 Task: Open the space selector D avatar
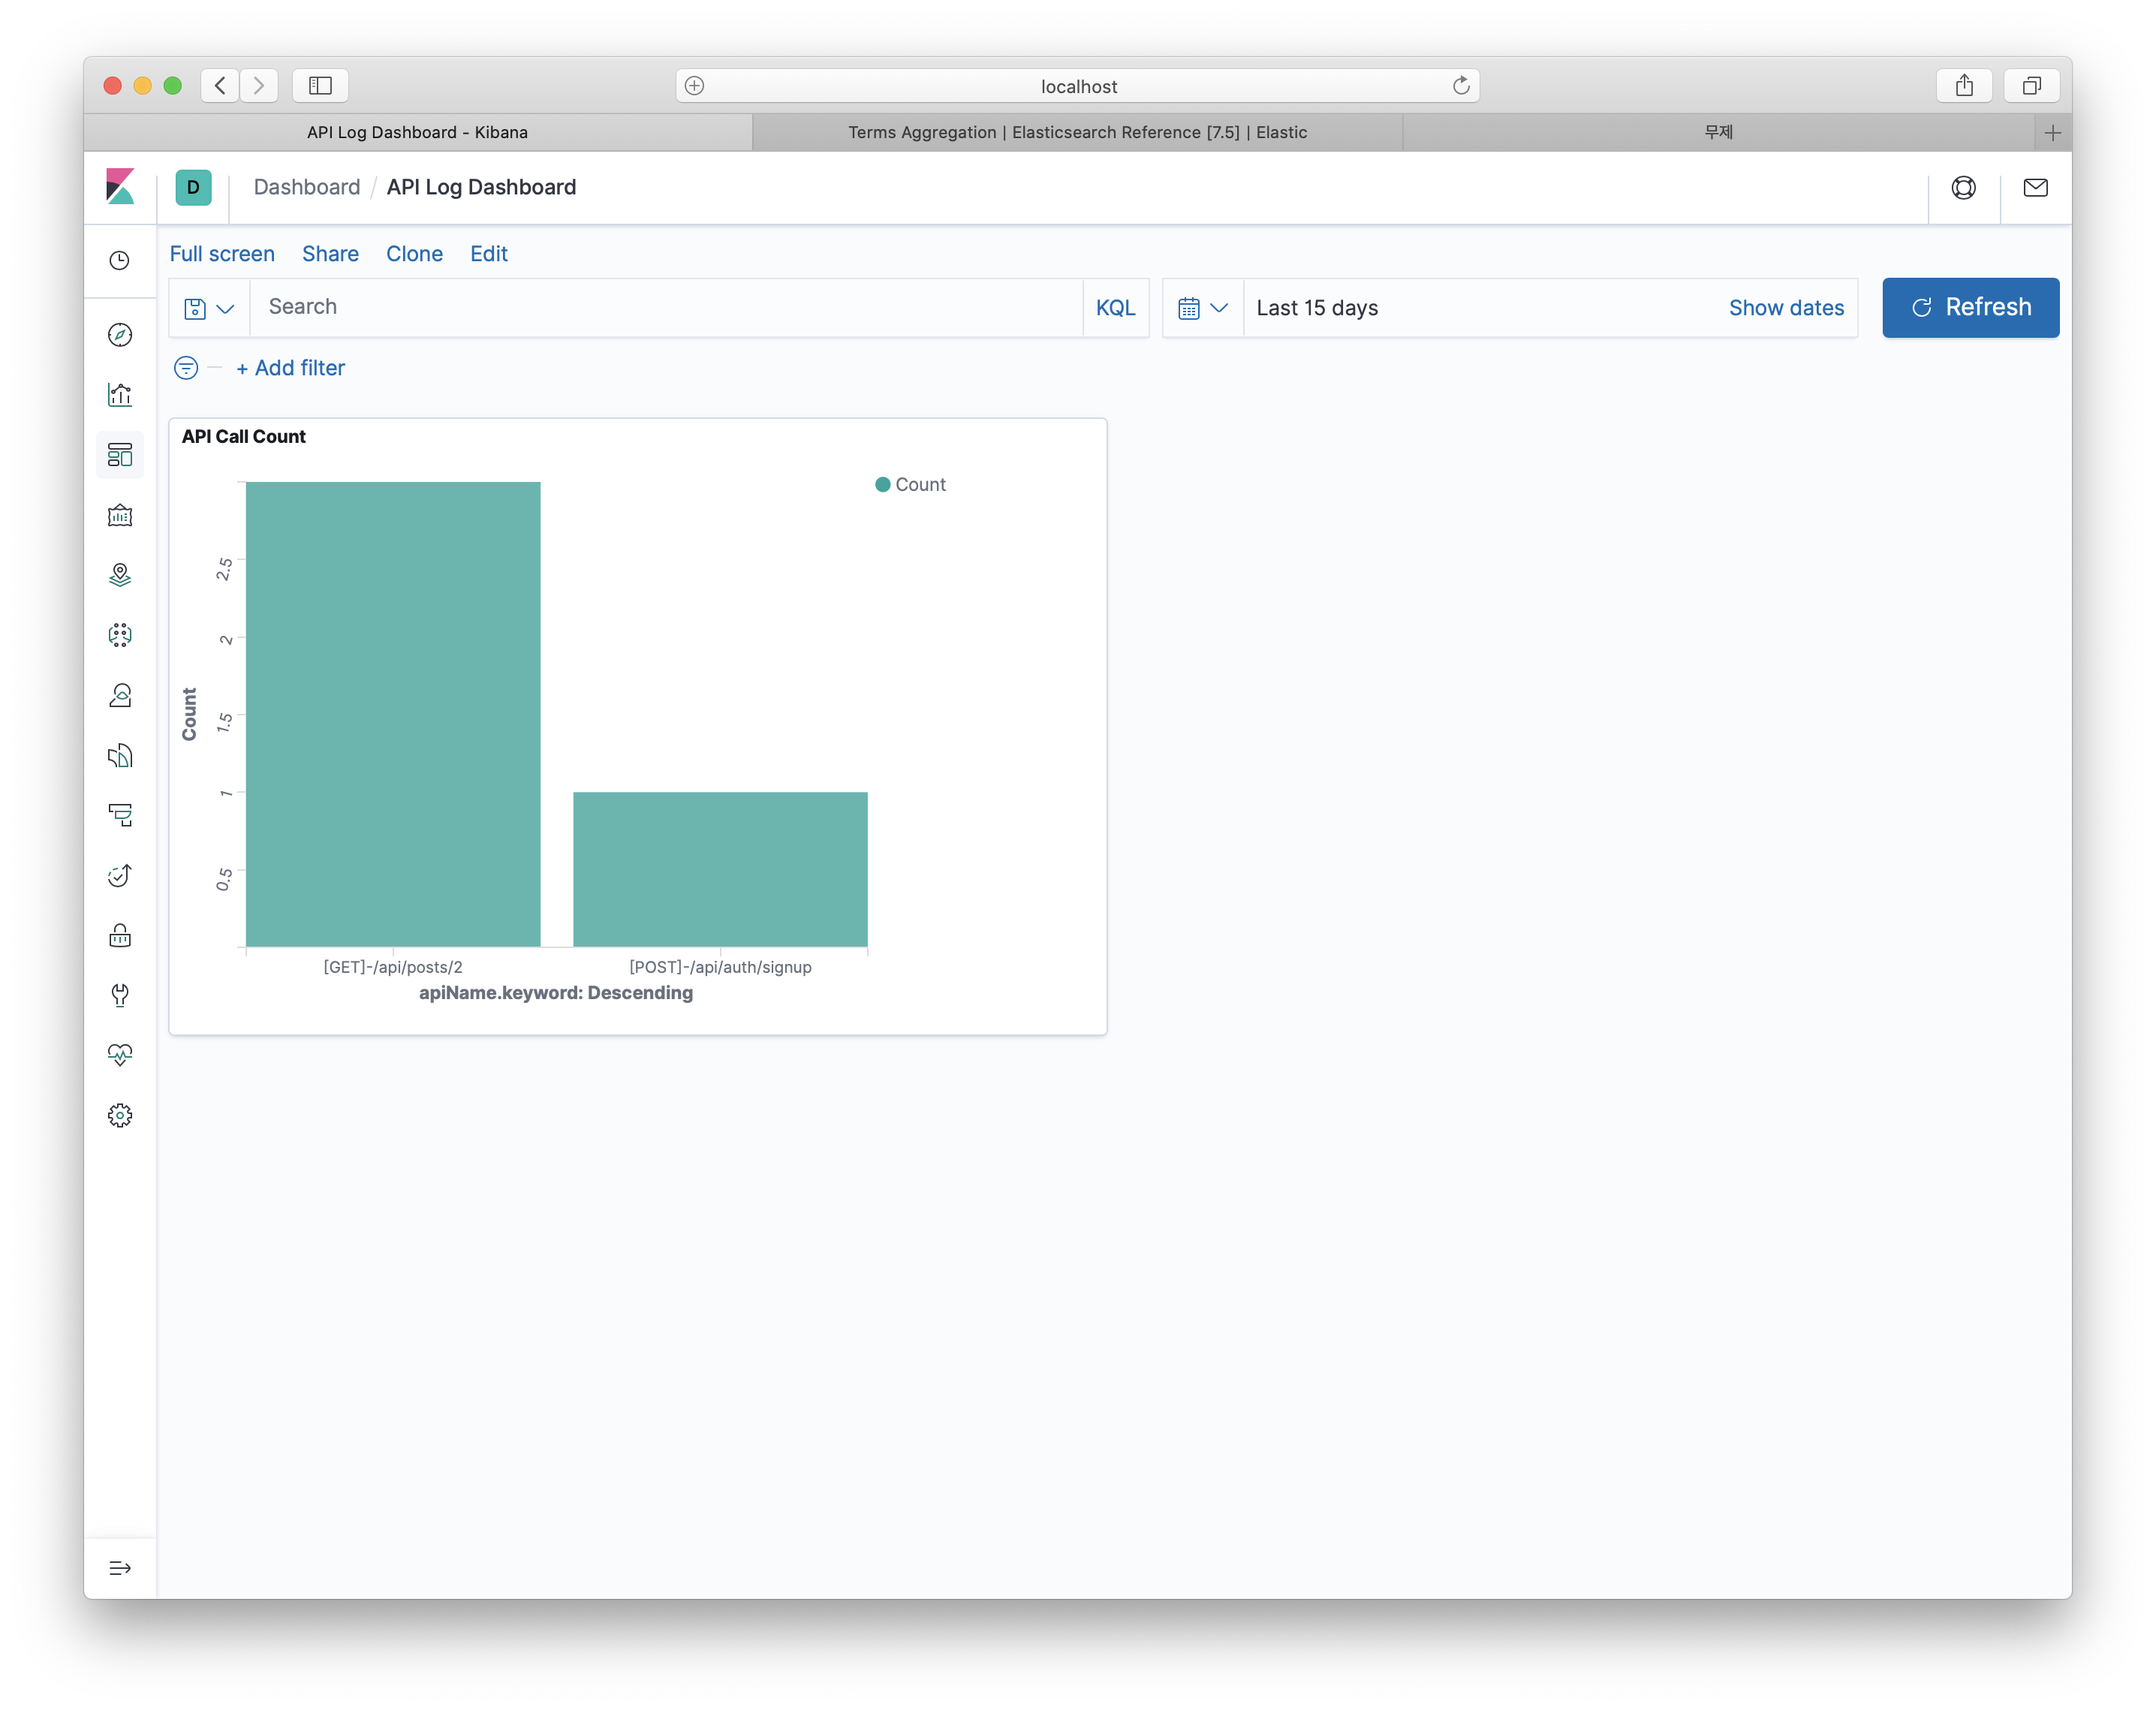click(193, 187)
